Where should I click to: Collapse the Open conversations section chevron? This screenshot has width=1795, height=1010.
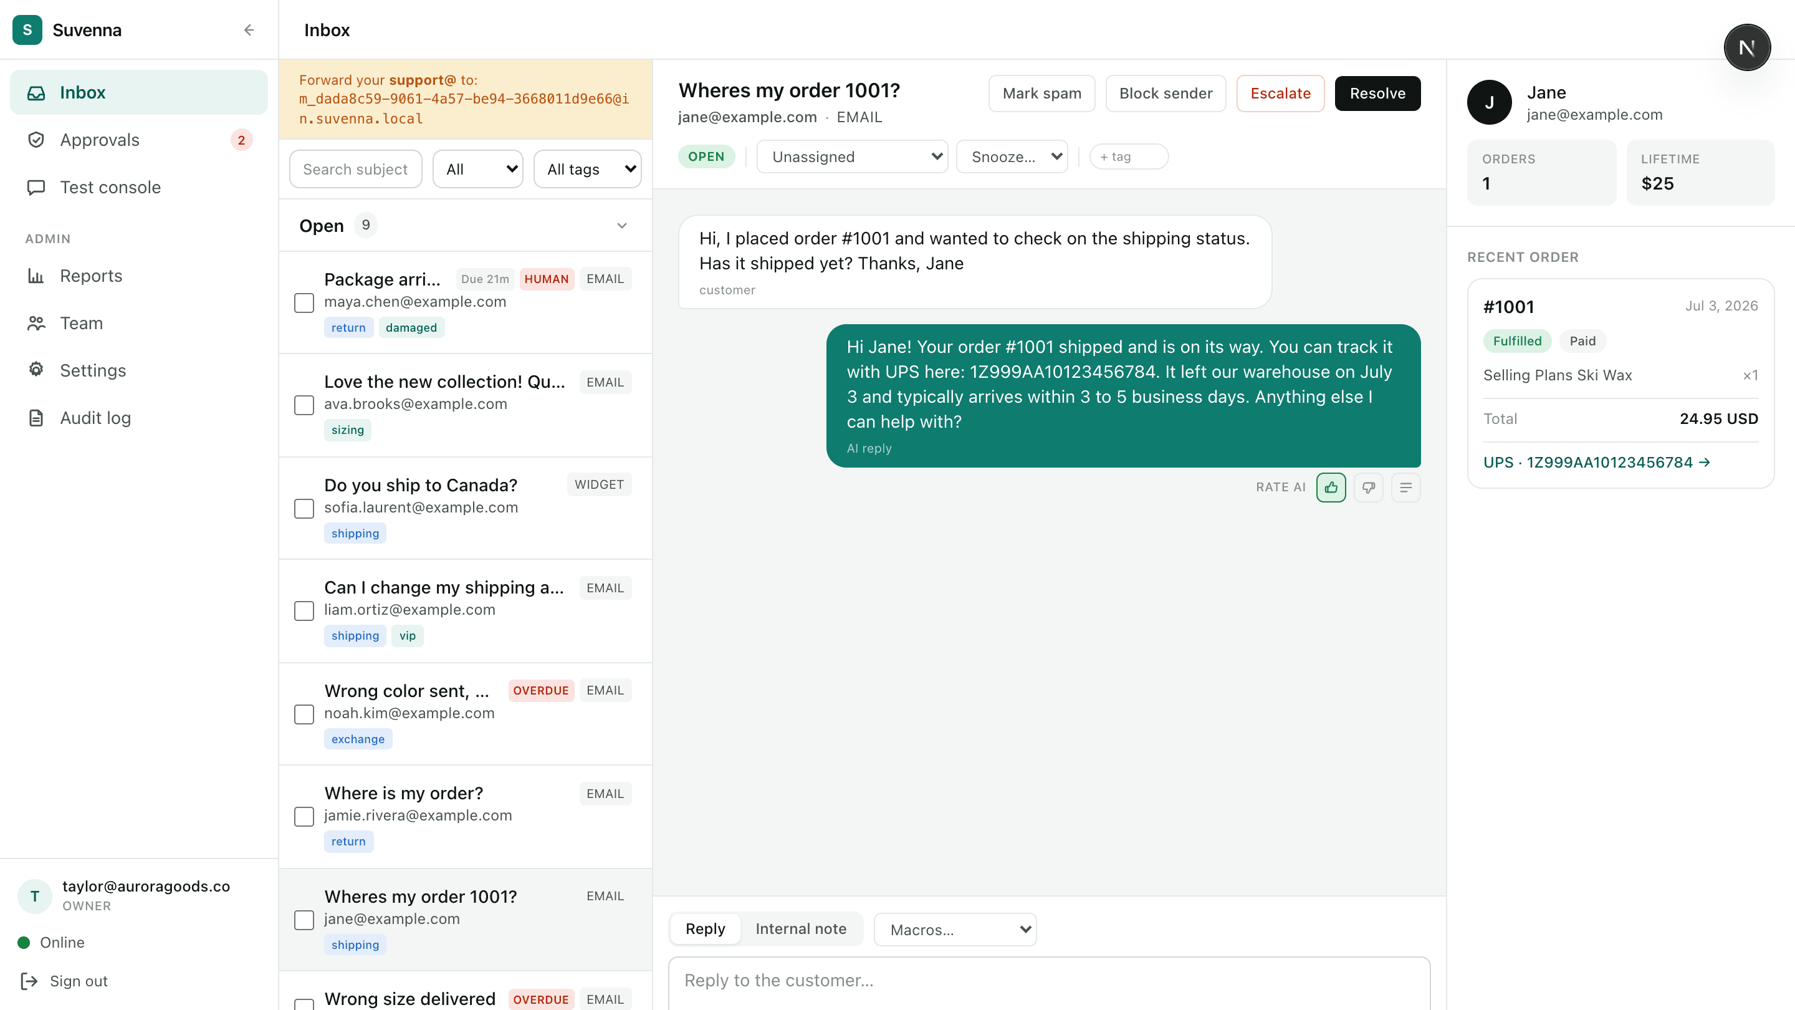(621, 226)
